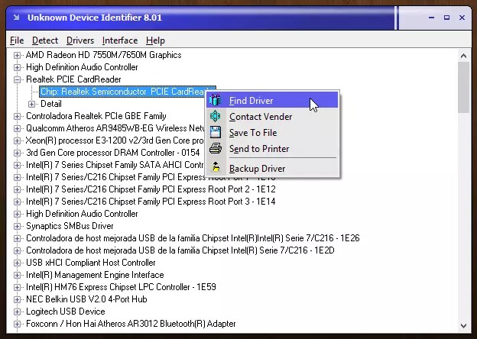This screenshot has height=339, width=477.
Task: Select Save To File menu entry
Action: click(x=272, y=132)
